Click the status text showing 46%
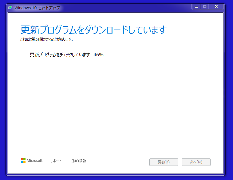The height and width of the screenshot is (180, 233). point(67,54)
